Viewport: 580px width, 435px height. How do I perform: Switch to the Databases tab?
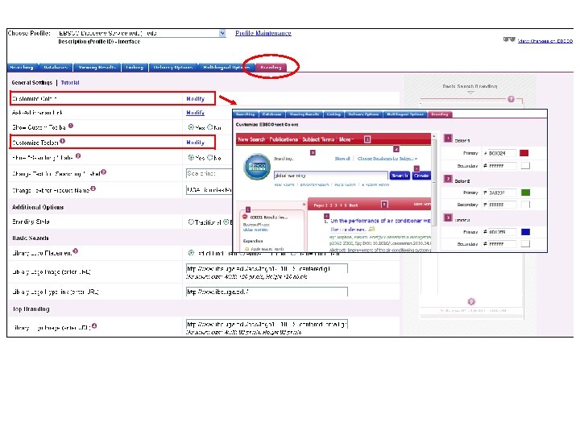click(56, 67)
